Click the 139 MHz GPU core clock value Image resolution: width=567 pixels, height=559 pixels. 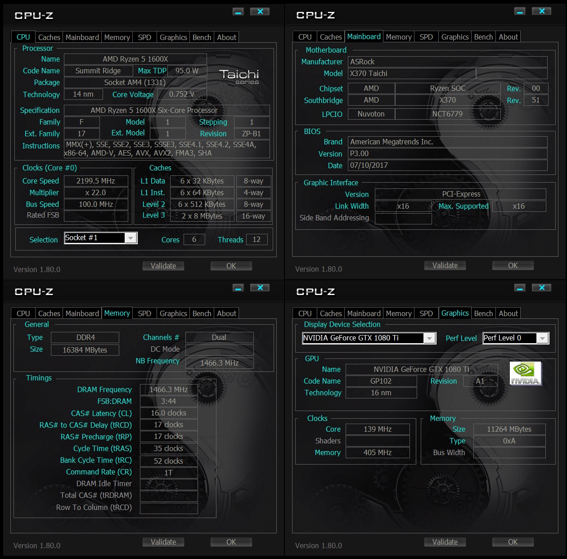378,429
